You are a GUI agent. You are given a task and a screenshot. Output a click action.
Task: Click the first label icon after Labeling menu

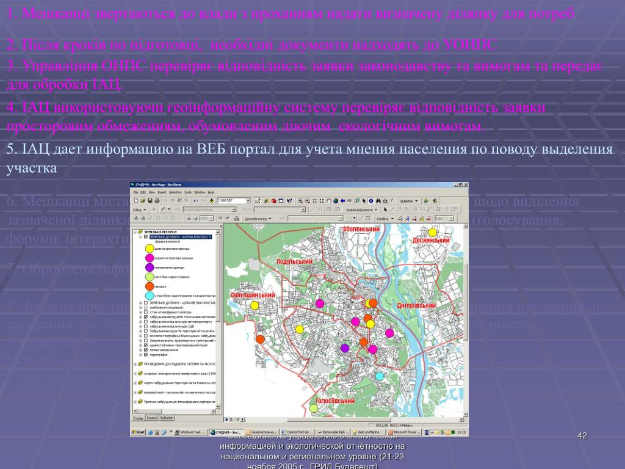[x=400, y=219]
